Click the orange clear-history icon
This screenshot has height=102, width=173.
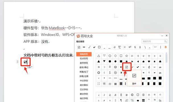(166, 47)
